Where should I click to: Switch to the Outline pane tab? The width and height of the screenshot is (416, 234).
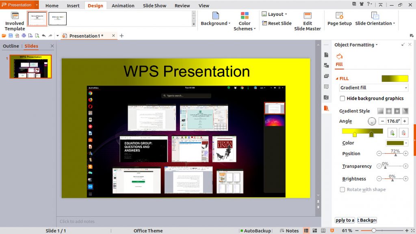tap(11, 46)
